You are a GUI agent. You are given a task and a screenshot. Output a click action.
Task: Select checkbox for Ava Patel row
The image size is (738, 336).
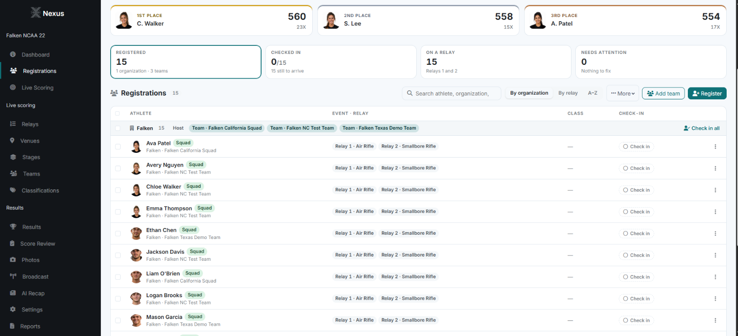click(118, 147)
